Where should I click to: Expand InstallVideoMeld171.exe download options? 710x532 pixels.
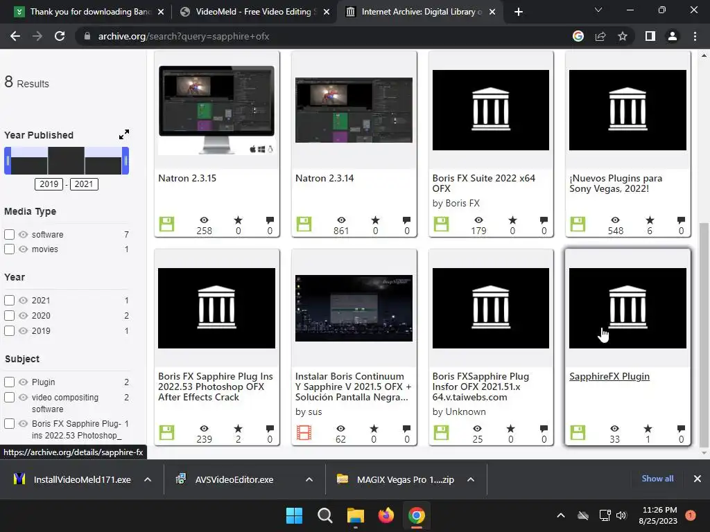tap(148, 479)
